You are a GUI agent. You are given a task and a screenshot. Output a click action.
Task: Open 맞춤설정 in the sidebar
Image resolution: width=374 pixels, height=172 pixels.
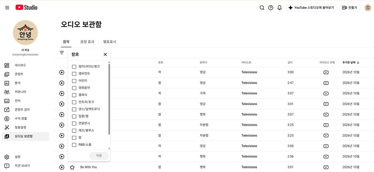(x=25, y=127)
